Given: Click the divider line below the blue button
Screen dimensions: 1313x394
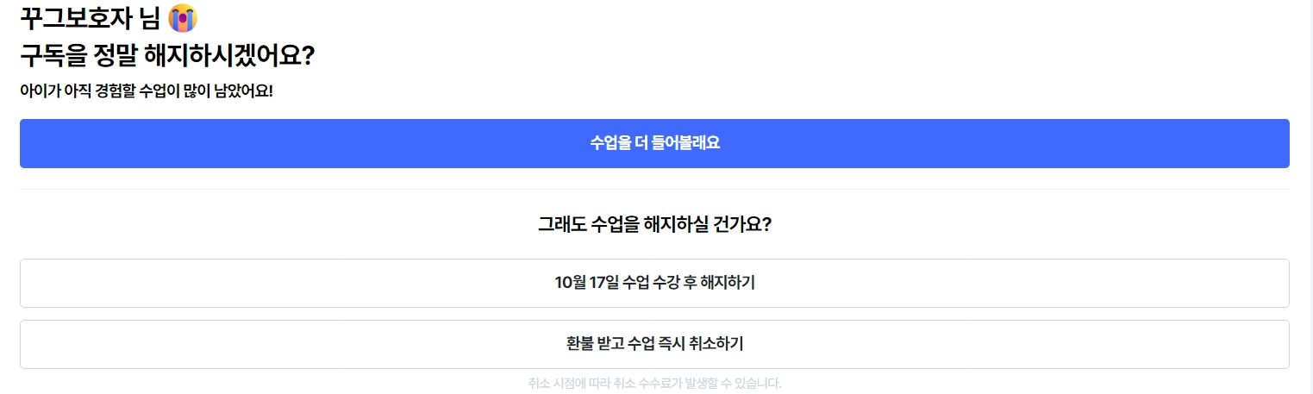Looking at the screenshot, I should [654, 189].
